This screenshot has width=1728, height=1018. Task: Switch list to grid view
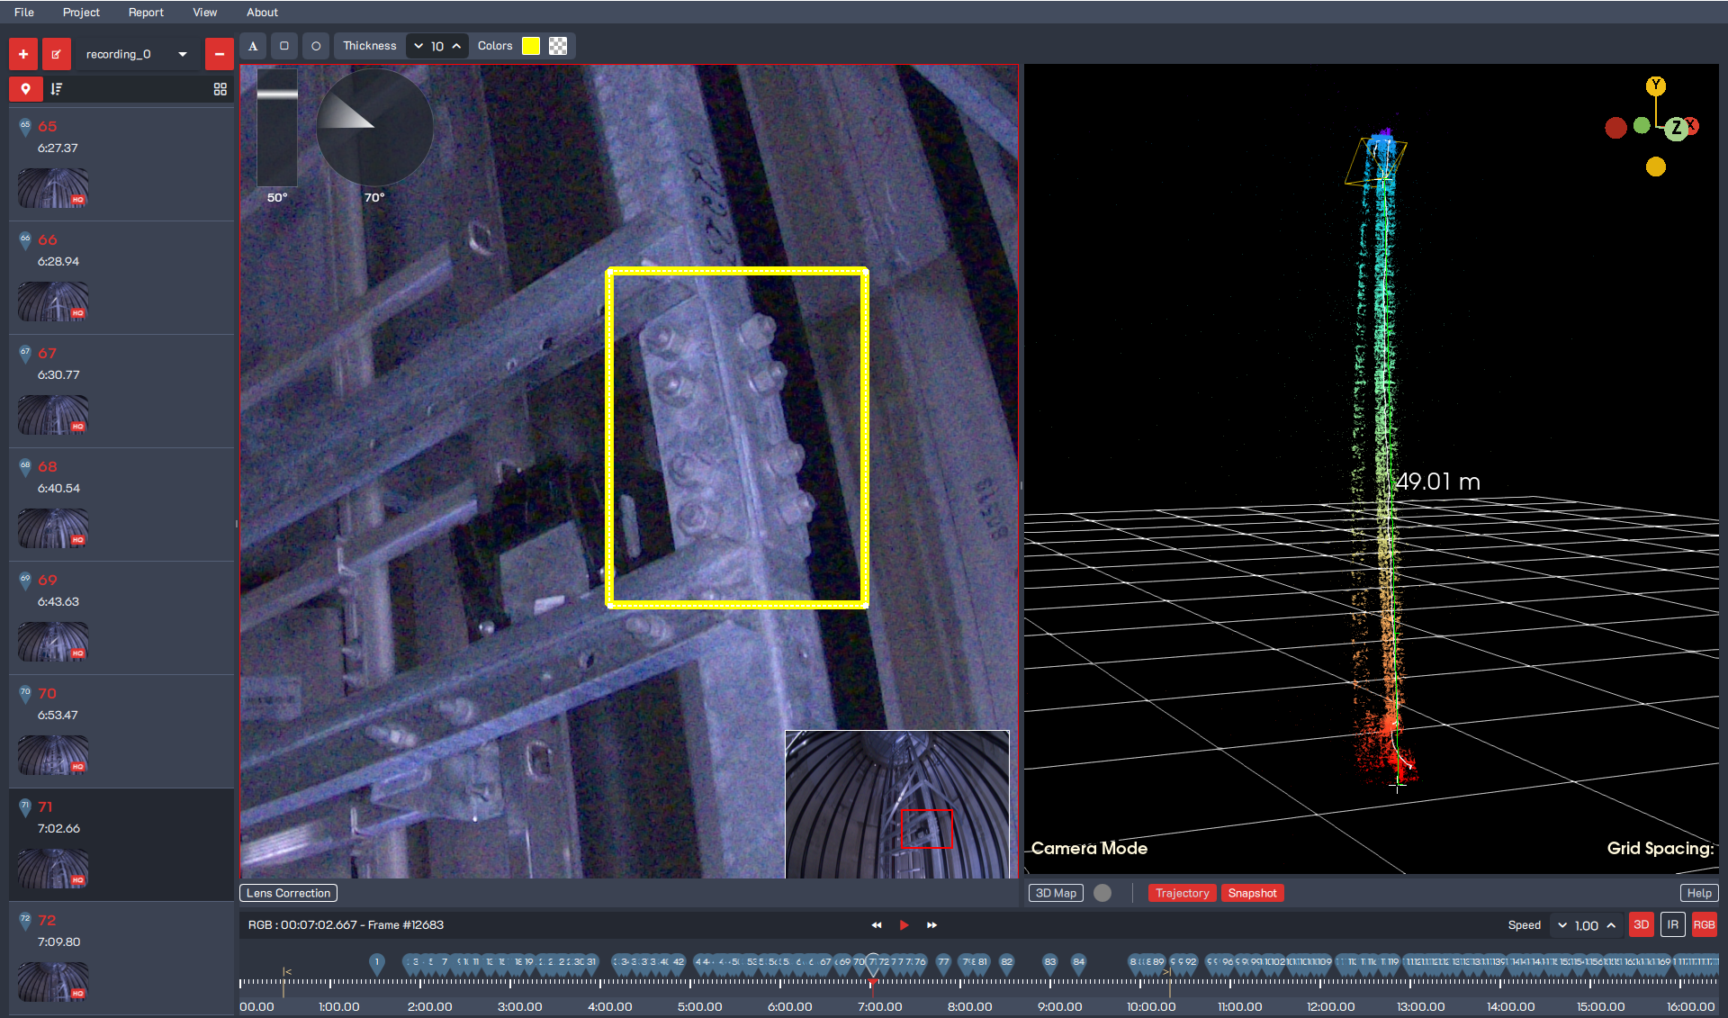(x=220, y=89)
